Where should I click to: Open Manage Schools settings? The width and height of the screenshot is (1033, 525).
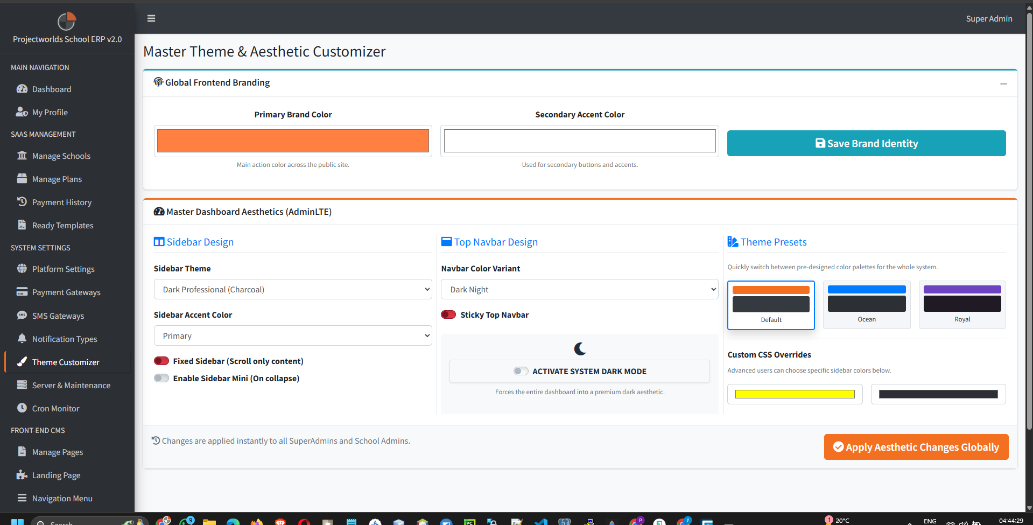pos(61,156)
